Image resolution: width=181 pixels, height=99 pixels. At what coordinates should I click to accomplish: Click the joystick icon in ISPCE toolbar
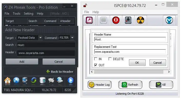[x=128, y=20]
